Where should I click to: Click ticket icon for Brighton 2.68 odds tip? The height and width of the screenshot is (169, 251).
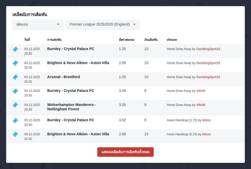point(15,134)
